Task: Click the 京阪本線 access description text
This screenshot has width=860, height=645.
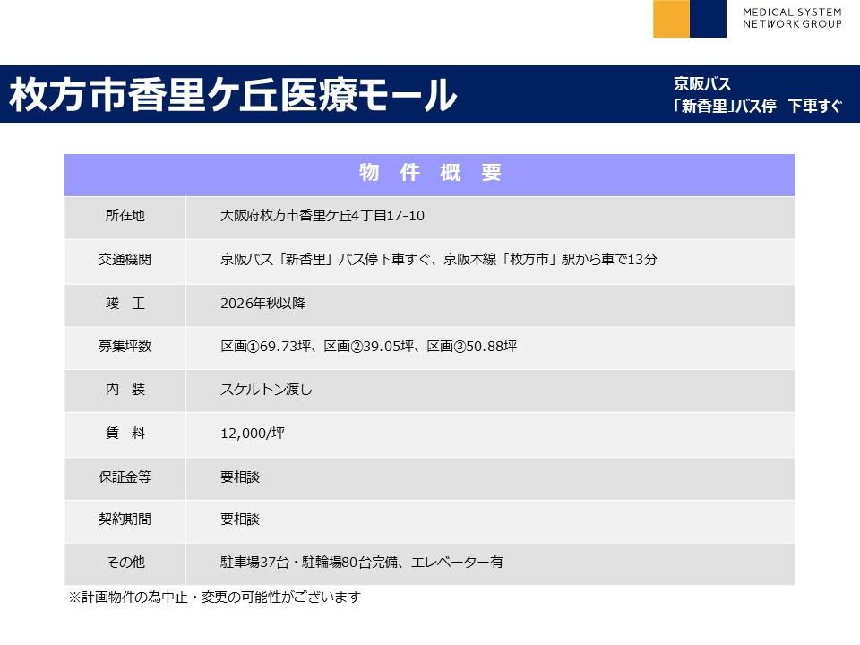Action: click(x=439, y=260)
